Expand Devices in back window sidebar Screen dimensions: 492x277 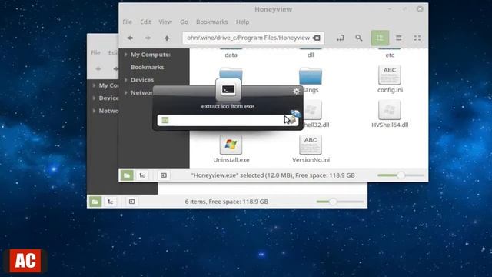(x=94, y=98)
